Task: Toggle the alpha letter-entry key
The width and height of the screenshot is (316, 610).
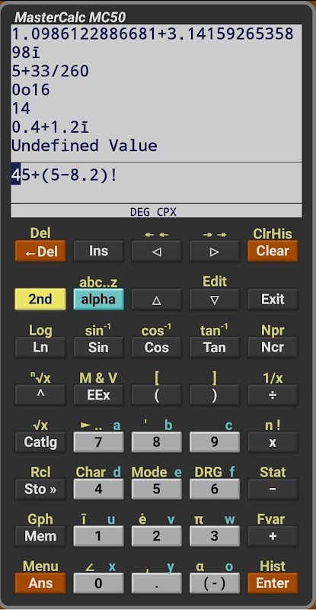Action: point(98,300)
